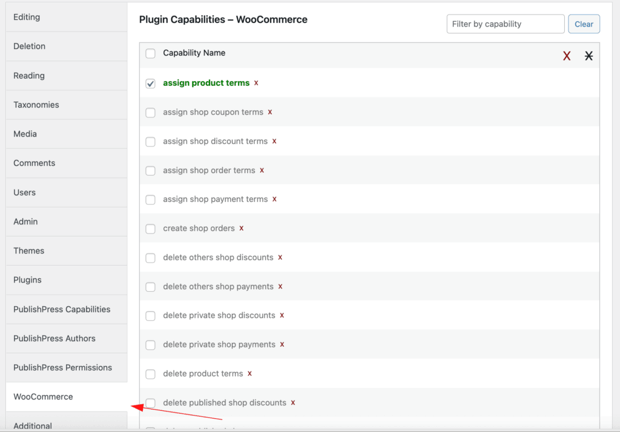Click red x beside assign shop order terms
This screenshot has height=432, width=620.
pos(262,171)
